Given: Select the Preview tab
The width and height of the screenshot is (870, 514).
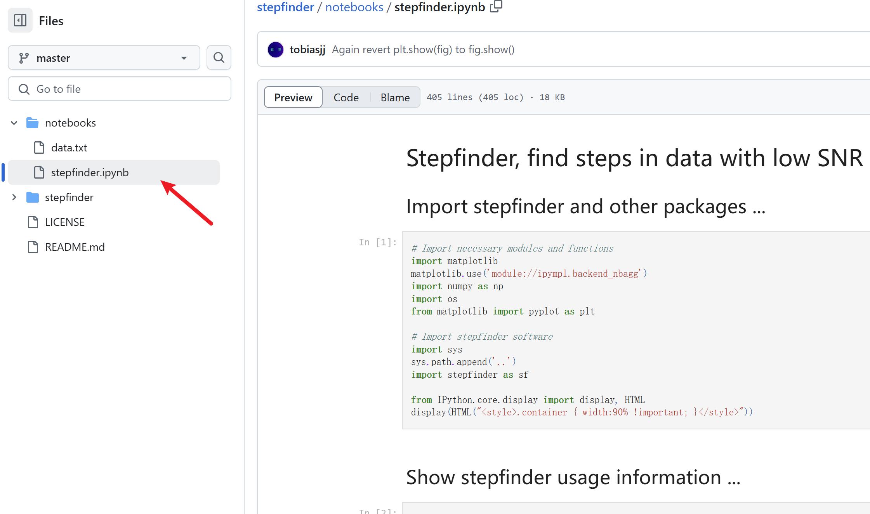Looking at the screenshot, I should pos(293,97).
